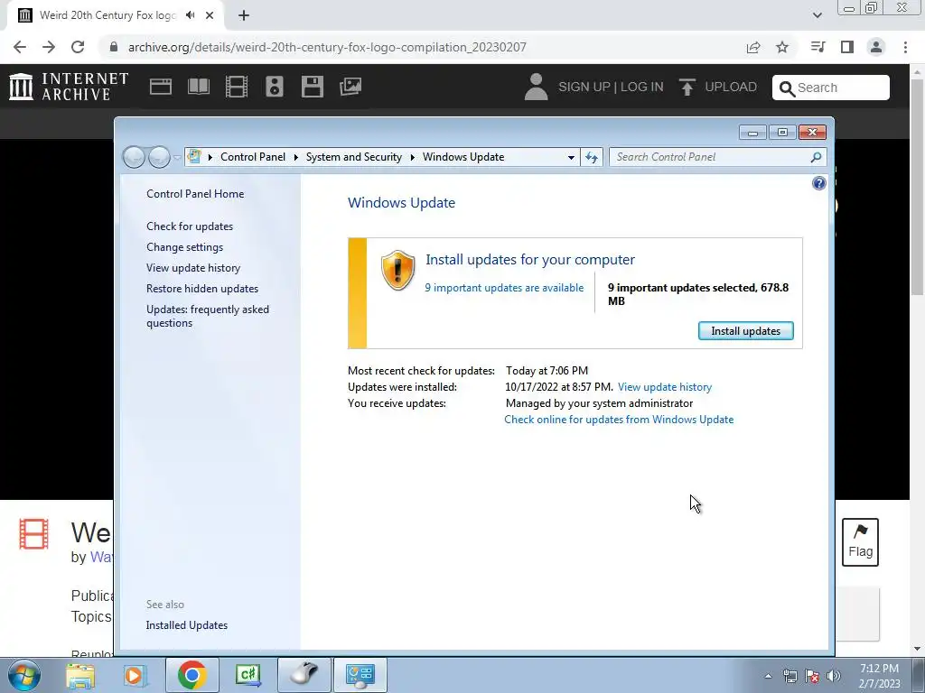
Task: Open Chrome's media control icon
Action: [x=818, y=47]
